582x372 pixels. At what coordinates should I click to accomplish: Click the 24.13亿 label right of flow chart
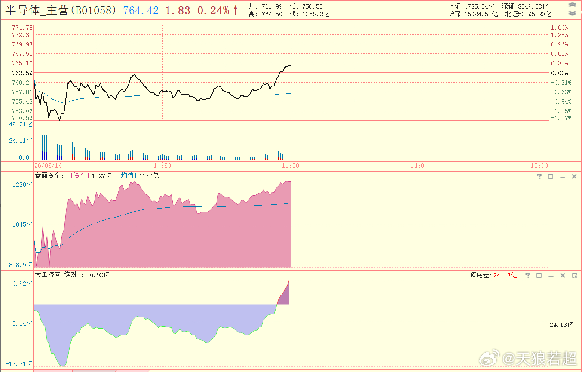pos(562,325)
